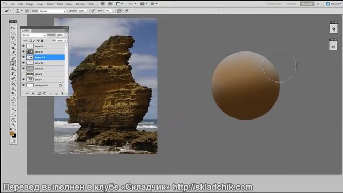The image size is (343, 193).
Task: Add a layer style (fx)
Action: click(33, 93)
